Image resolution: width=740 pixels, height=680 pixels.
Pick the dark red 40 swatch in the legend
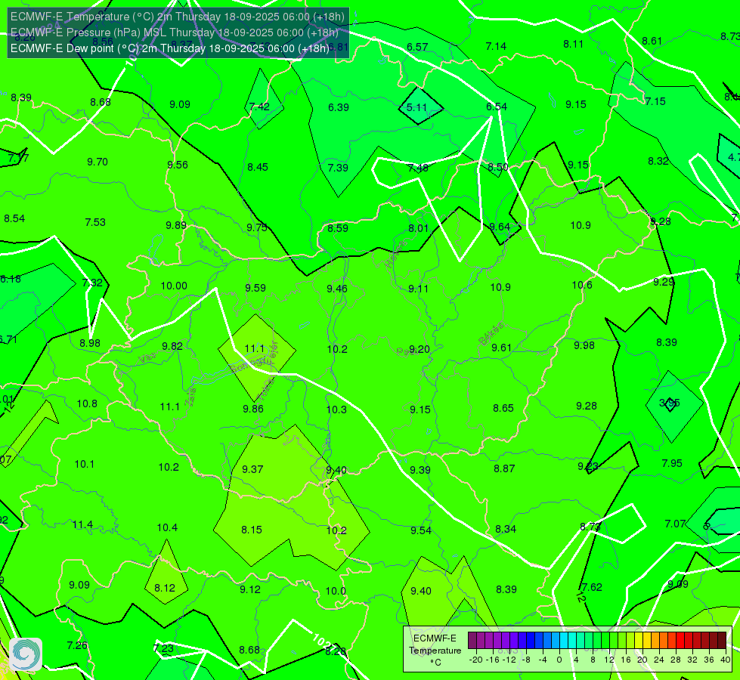(x=722, y=641)
